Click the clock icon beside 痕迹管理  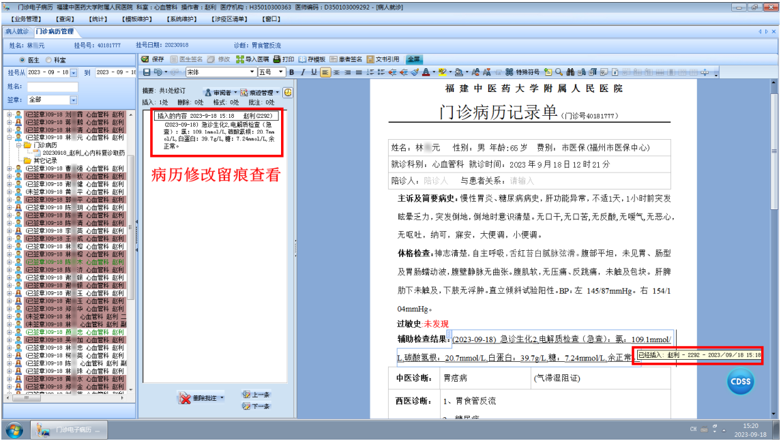point(288,93)
